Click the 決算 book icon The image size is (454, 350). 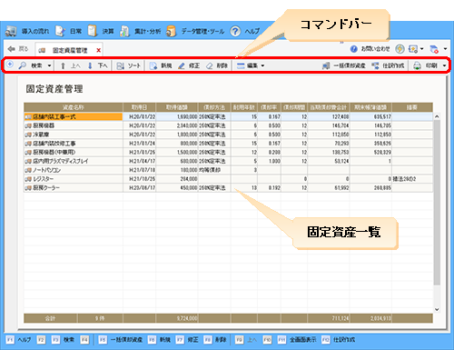[93, 31]
